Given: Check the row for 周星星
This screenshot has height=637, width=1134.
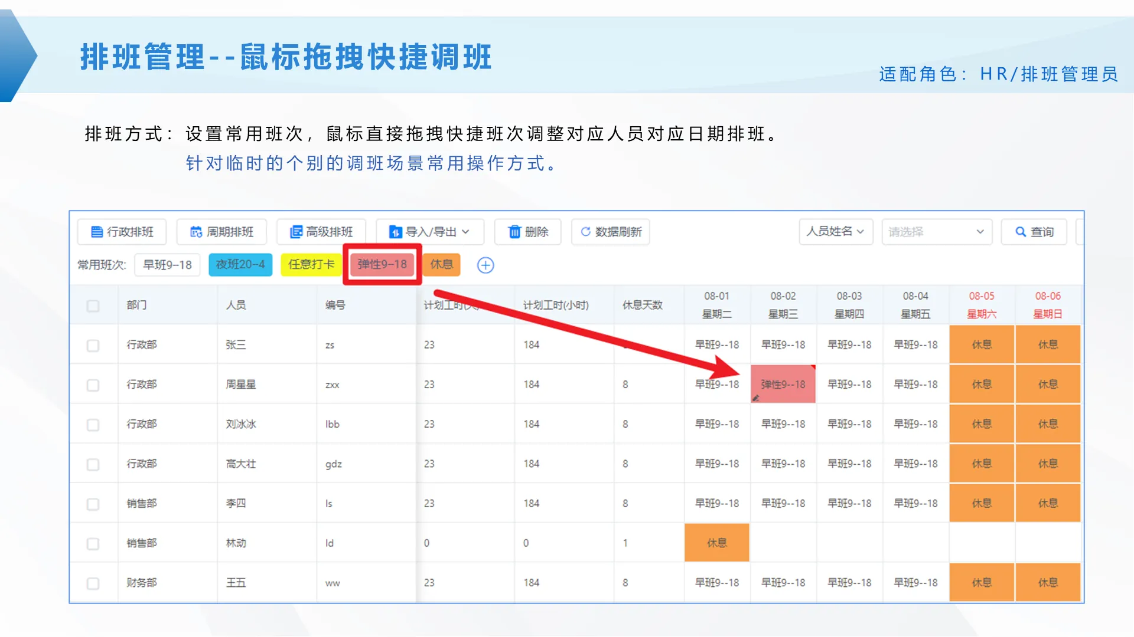Looking at the screenshot, I should click(x=93, y=385).
